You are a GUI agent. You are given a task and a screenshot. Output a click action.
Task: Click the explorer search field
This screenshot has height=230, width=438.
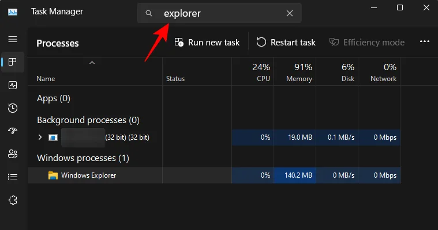[219, 13]
